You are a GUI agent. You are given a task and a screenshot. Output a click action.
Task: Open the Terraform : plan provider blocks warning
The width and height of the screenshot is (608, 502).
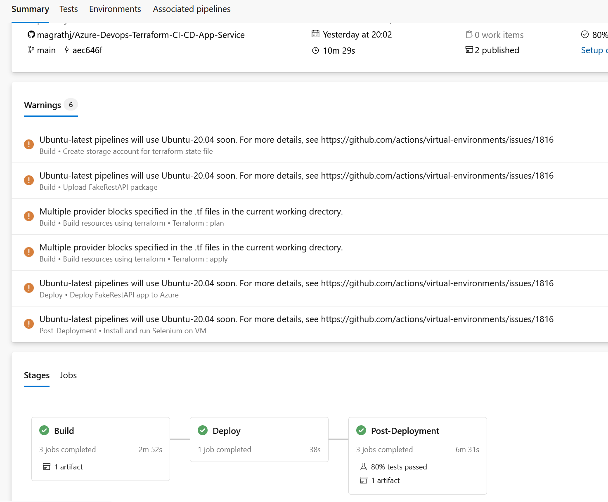pyautogui.click(x=310, y=217)
